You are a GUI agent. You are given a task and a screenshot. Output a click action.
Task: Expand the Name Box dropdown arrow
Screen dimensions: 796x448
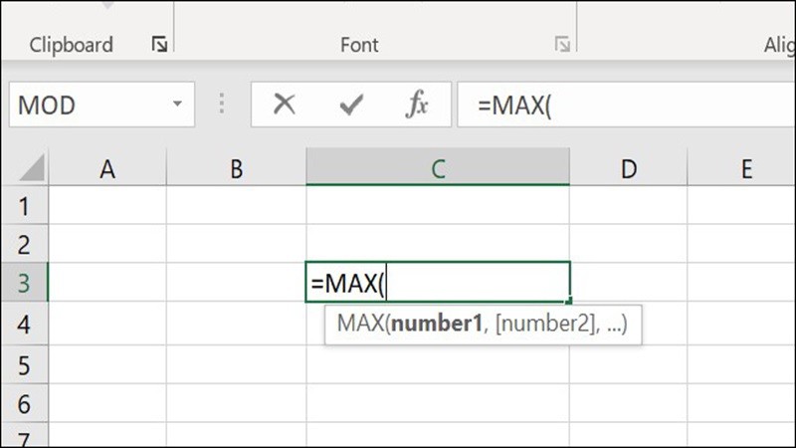(x=177, y=105)
